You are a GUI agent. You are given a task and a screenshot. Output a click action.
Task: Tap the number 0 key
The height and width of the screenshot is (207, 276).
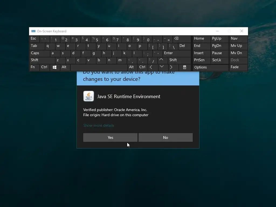point(147,39)
